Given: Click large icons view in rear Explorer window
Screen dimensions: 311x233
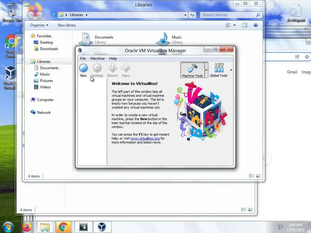Looking at the screenshot, I should [250, 210].
